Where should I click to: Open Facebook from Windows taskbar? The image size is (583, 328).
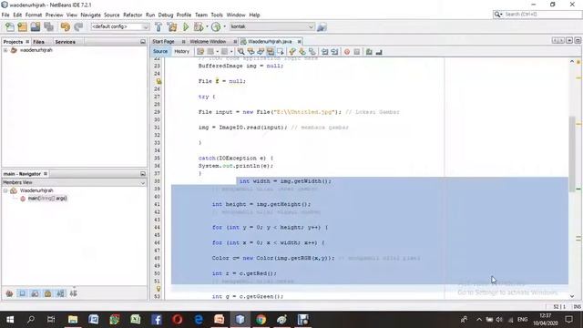pyautogui.click(x=157, y=320)
